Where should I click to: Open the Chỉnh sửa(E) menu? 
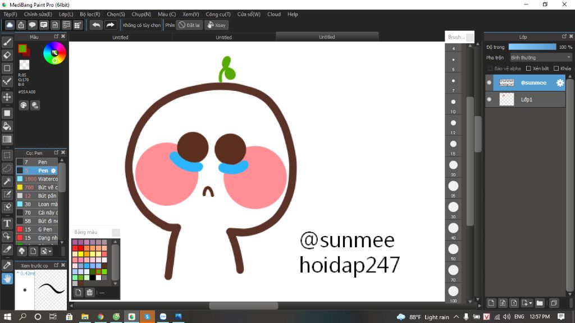coord(38,14)
